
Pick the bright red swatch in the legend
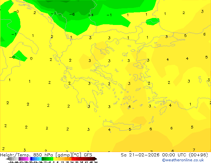click(73, 159)
